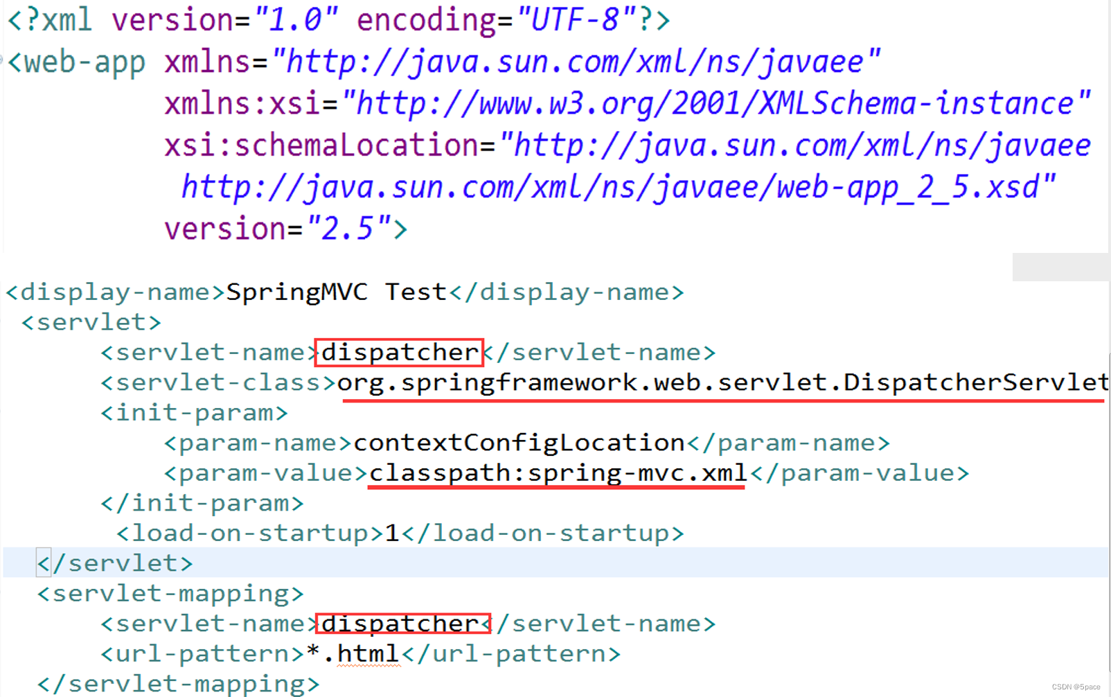The height and width of the screenshot is (697, 1111).
Task: Click the xmlns:xsi XMLSchema-instance URL
Action: point(716,104)
